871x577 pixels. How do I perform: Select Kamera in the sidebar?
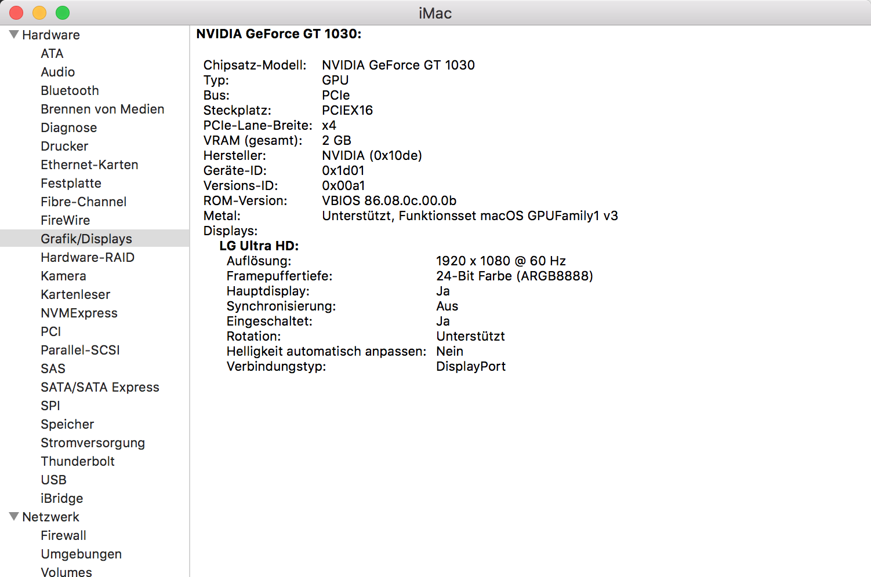coord(63,276)
